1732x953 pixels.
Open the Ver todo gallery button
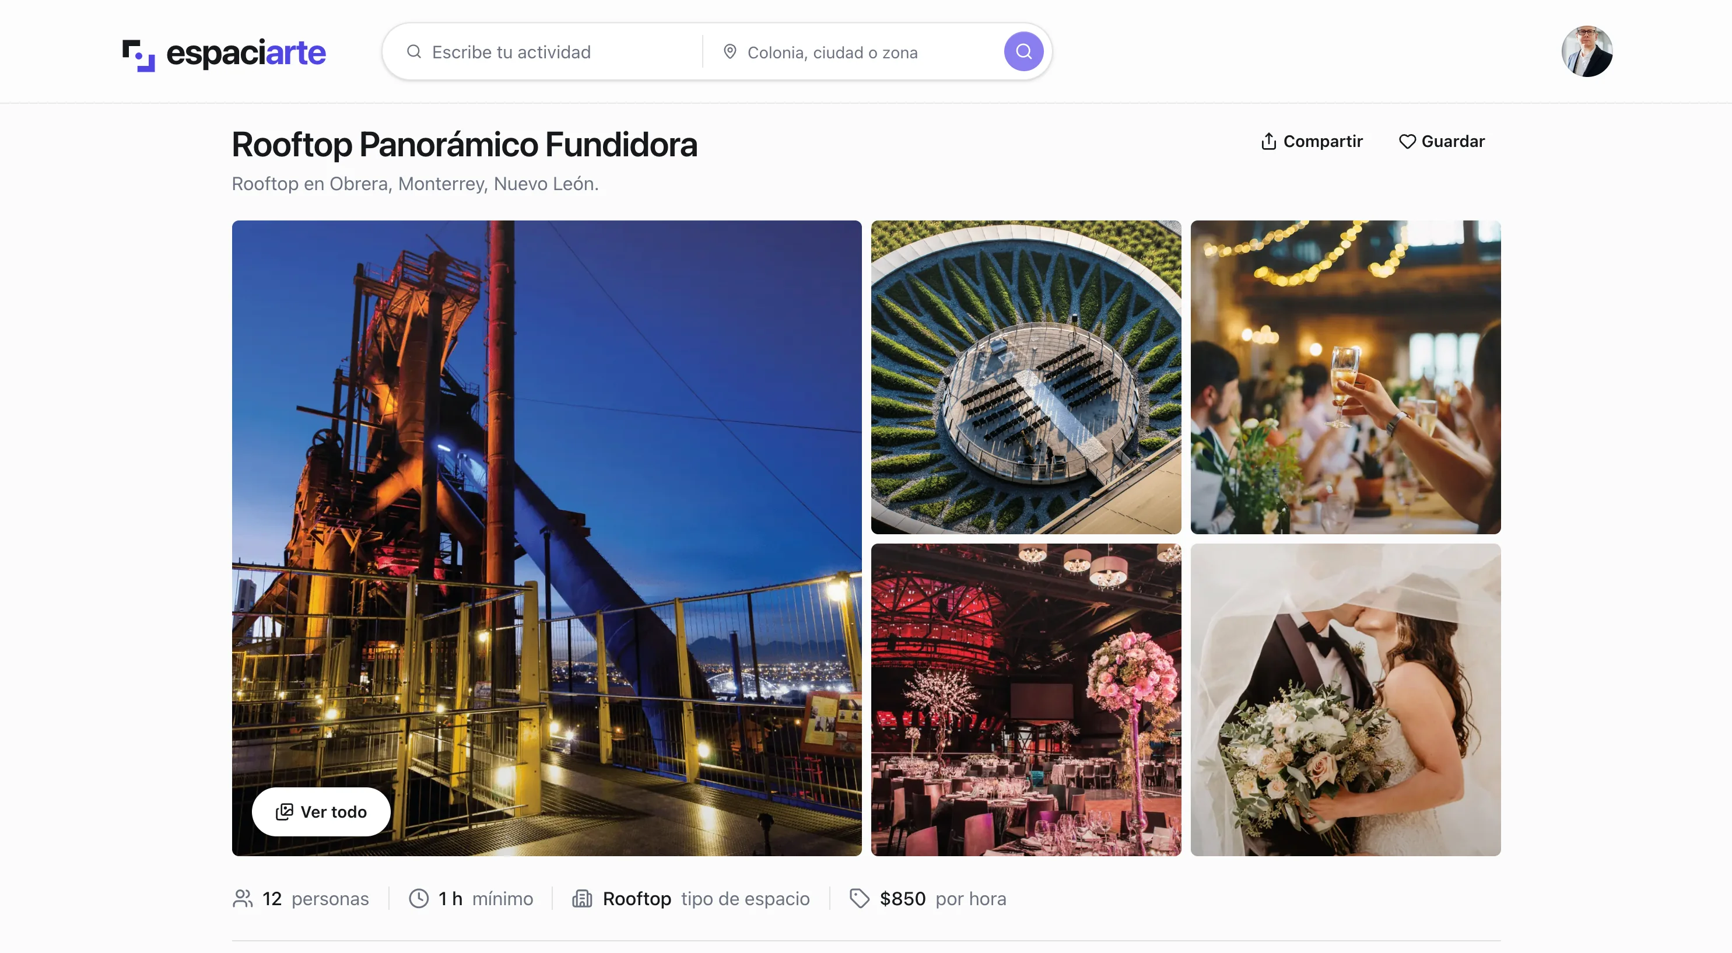click(321, 812)
